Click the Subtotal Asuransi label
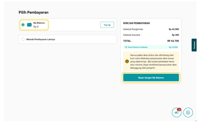The height and width of the screenshot is (125, 199). click(132, 35)
